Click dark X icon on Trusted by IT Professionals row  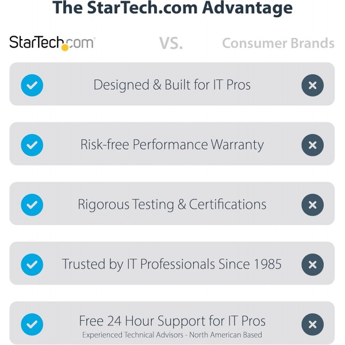(x=312, y=264)
